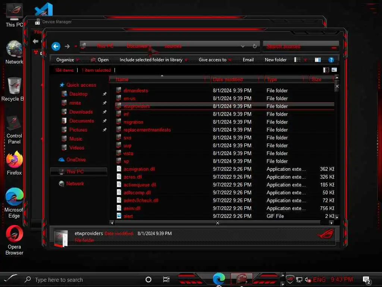Select the xp folder icon
The height and width of the screenshot is (287, 382).
(x=119, y=161)
